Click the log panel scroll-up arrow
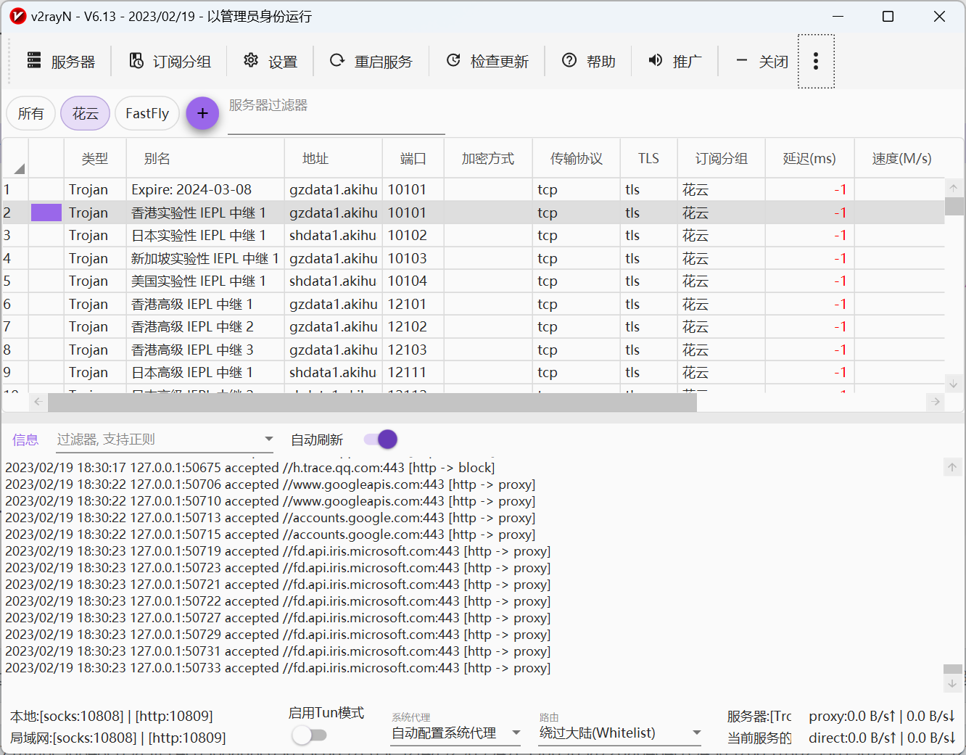Screen dimensions: 966x755 coord(952,467)
